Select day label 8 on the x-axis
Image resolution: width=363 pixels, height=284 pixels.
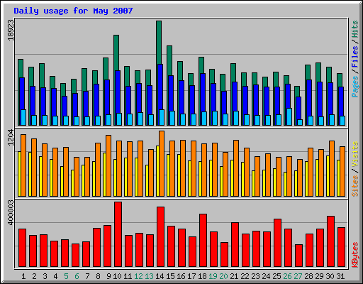[x=98, y=276]
